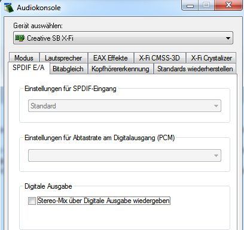This screenshot has width=244, height=230.
Task: Click the Einstellungen für Abtastrate am Digitalausgang label
Action: click(x=99, y=138)
